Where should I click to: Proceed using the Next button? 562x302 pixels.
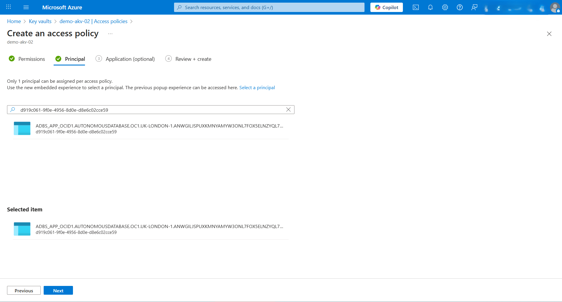[58, 290]
